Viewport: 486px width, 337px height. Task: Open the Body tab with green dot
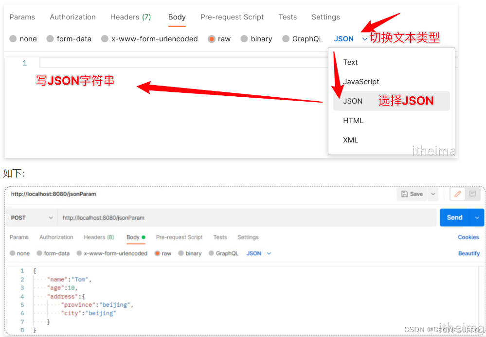coord(136,237)
